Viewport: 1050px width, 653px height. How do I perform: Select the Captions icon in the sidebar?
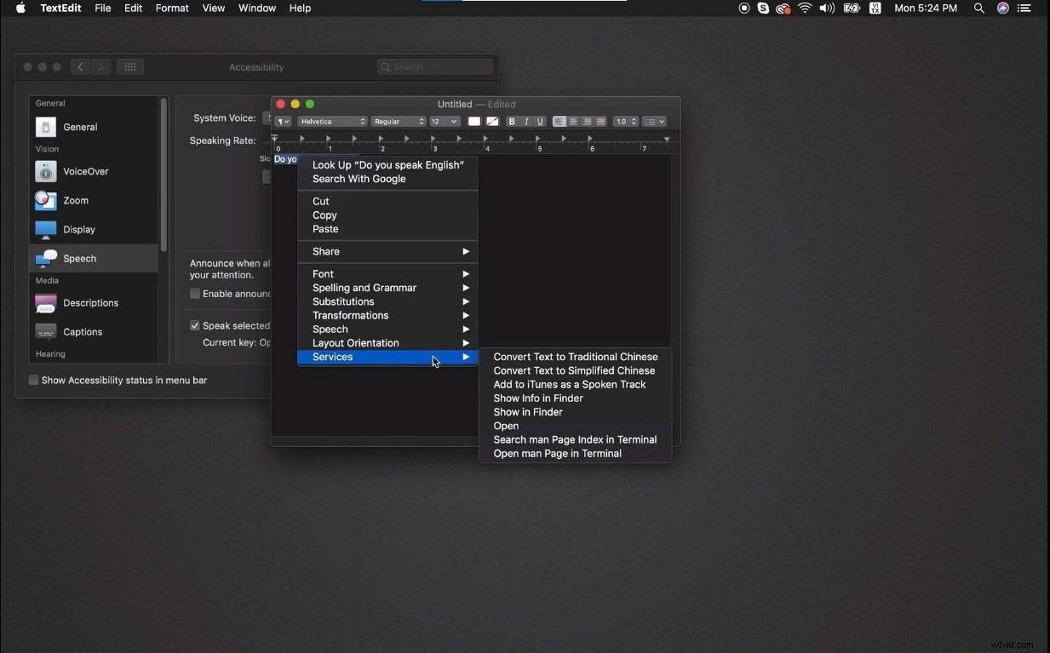tap(45, 331)
